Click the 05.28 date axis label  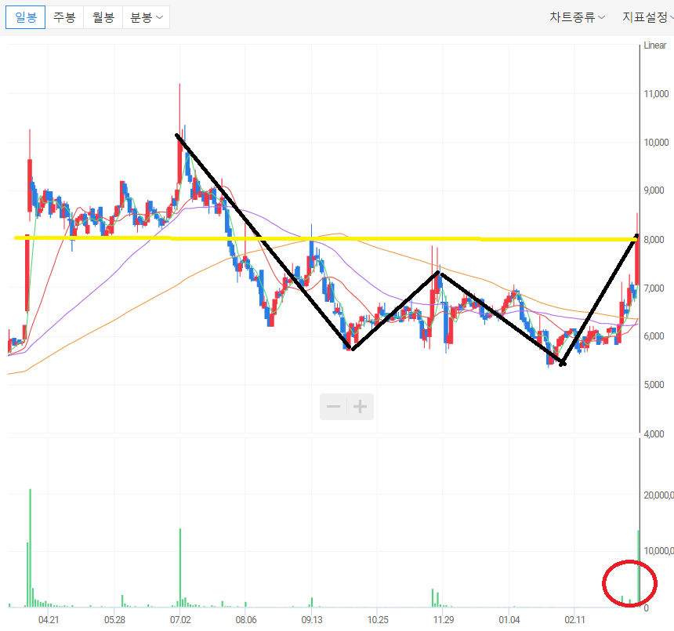pyautogui.click(x=114, y=619)
